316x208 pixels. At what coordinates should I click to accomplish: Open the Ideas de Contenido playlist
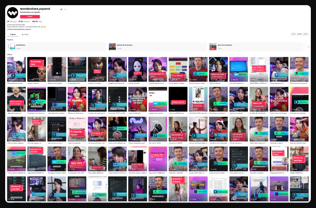224,46
